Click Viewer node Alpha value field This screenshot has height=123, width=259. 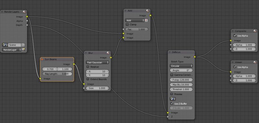(x=244, y=76)
